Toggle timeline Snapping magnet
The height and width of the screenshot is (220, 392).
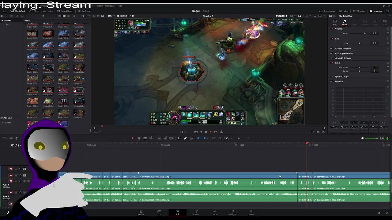(x=179, y=138)
